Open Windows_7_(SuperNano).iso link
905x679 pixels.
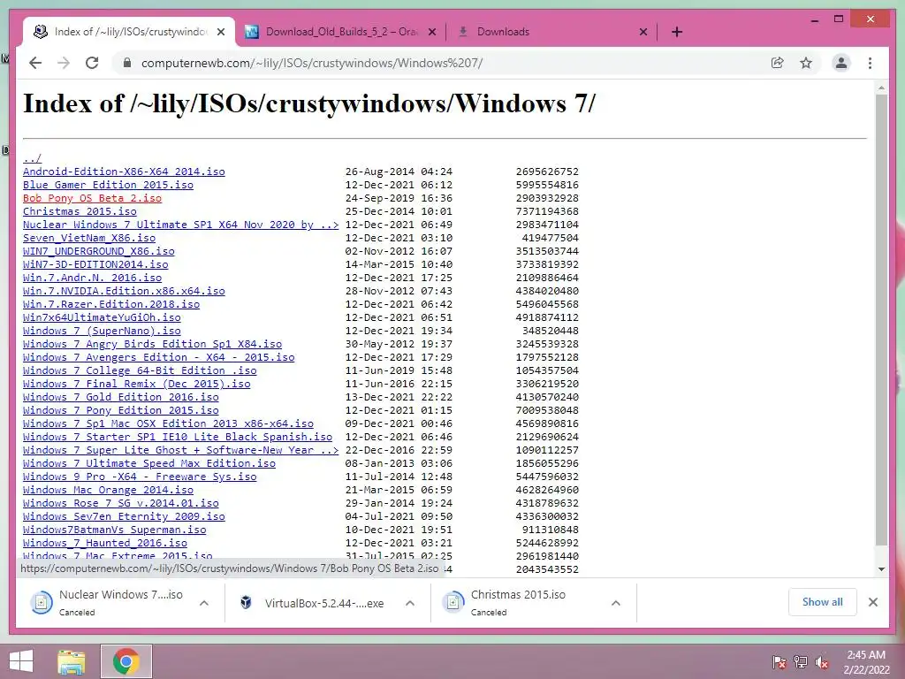[x=103, y=331]
